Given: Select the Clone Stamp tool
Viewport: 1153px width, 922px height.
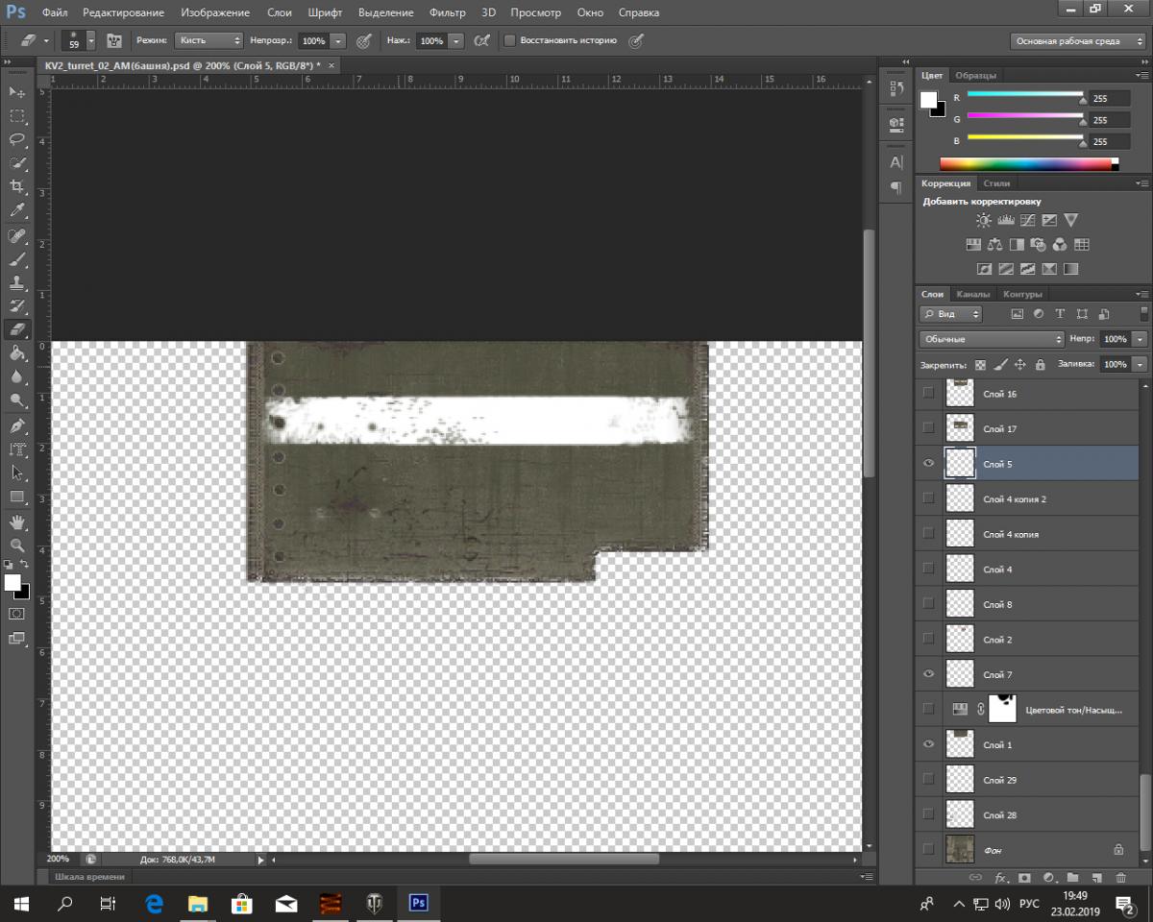Looking at the screenshot, I should pyautogui.click(x=17, y=282).
